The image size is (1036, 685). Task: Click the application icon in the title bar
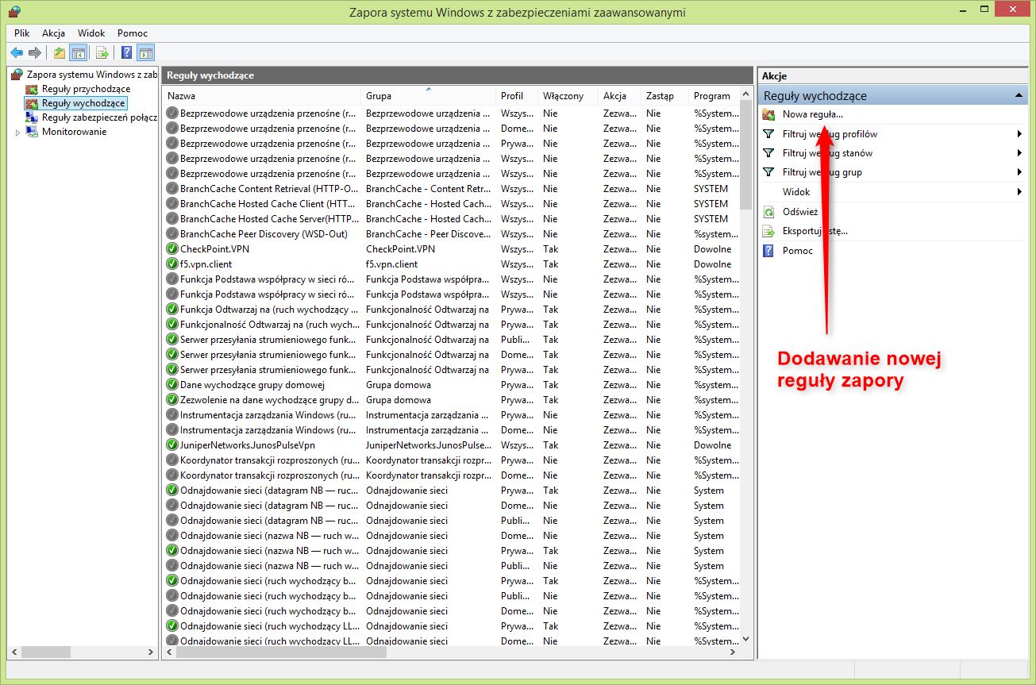[14, 12]
